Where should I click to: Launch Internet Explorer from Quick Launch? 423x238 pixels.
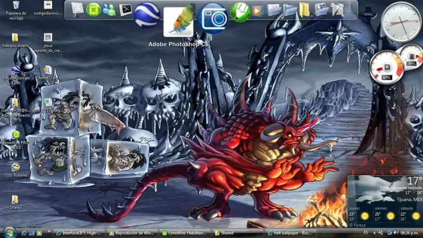[24, 233]
